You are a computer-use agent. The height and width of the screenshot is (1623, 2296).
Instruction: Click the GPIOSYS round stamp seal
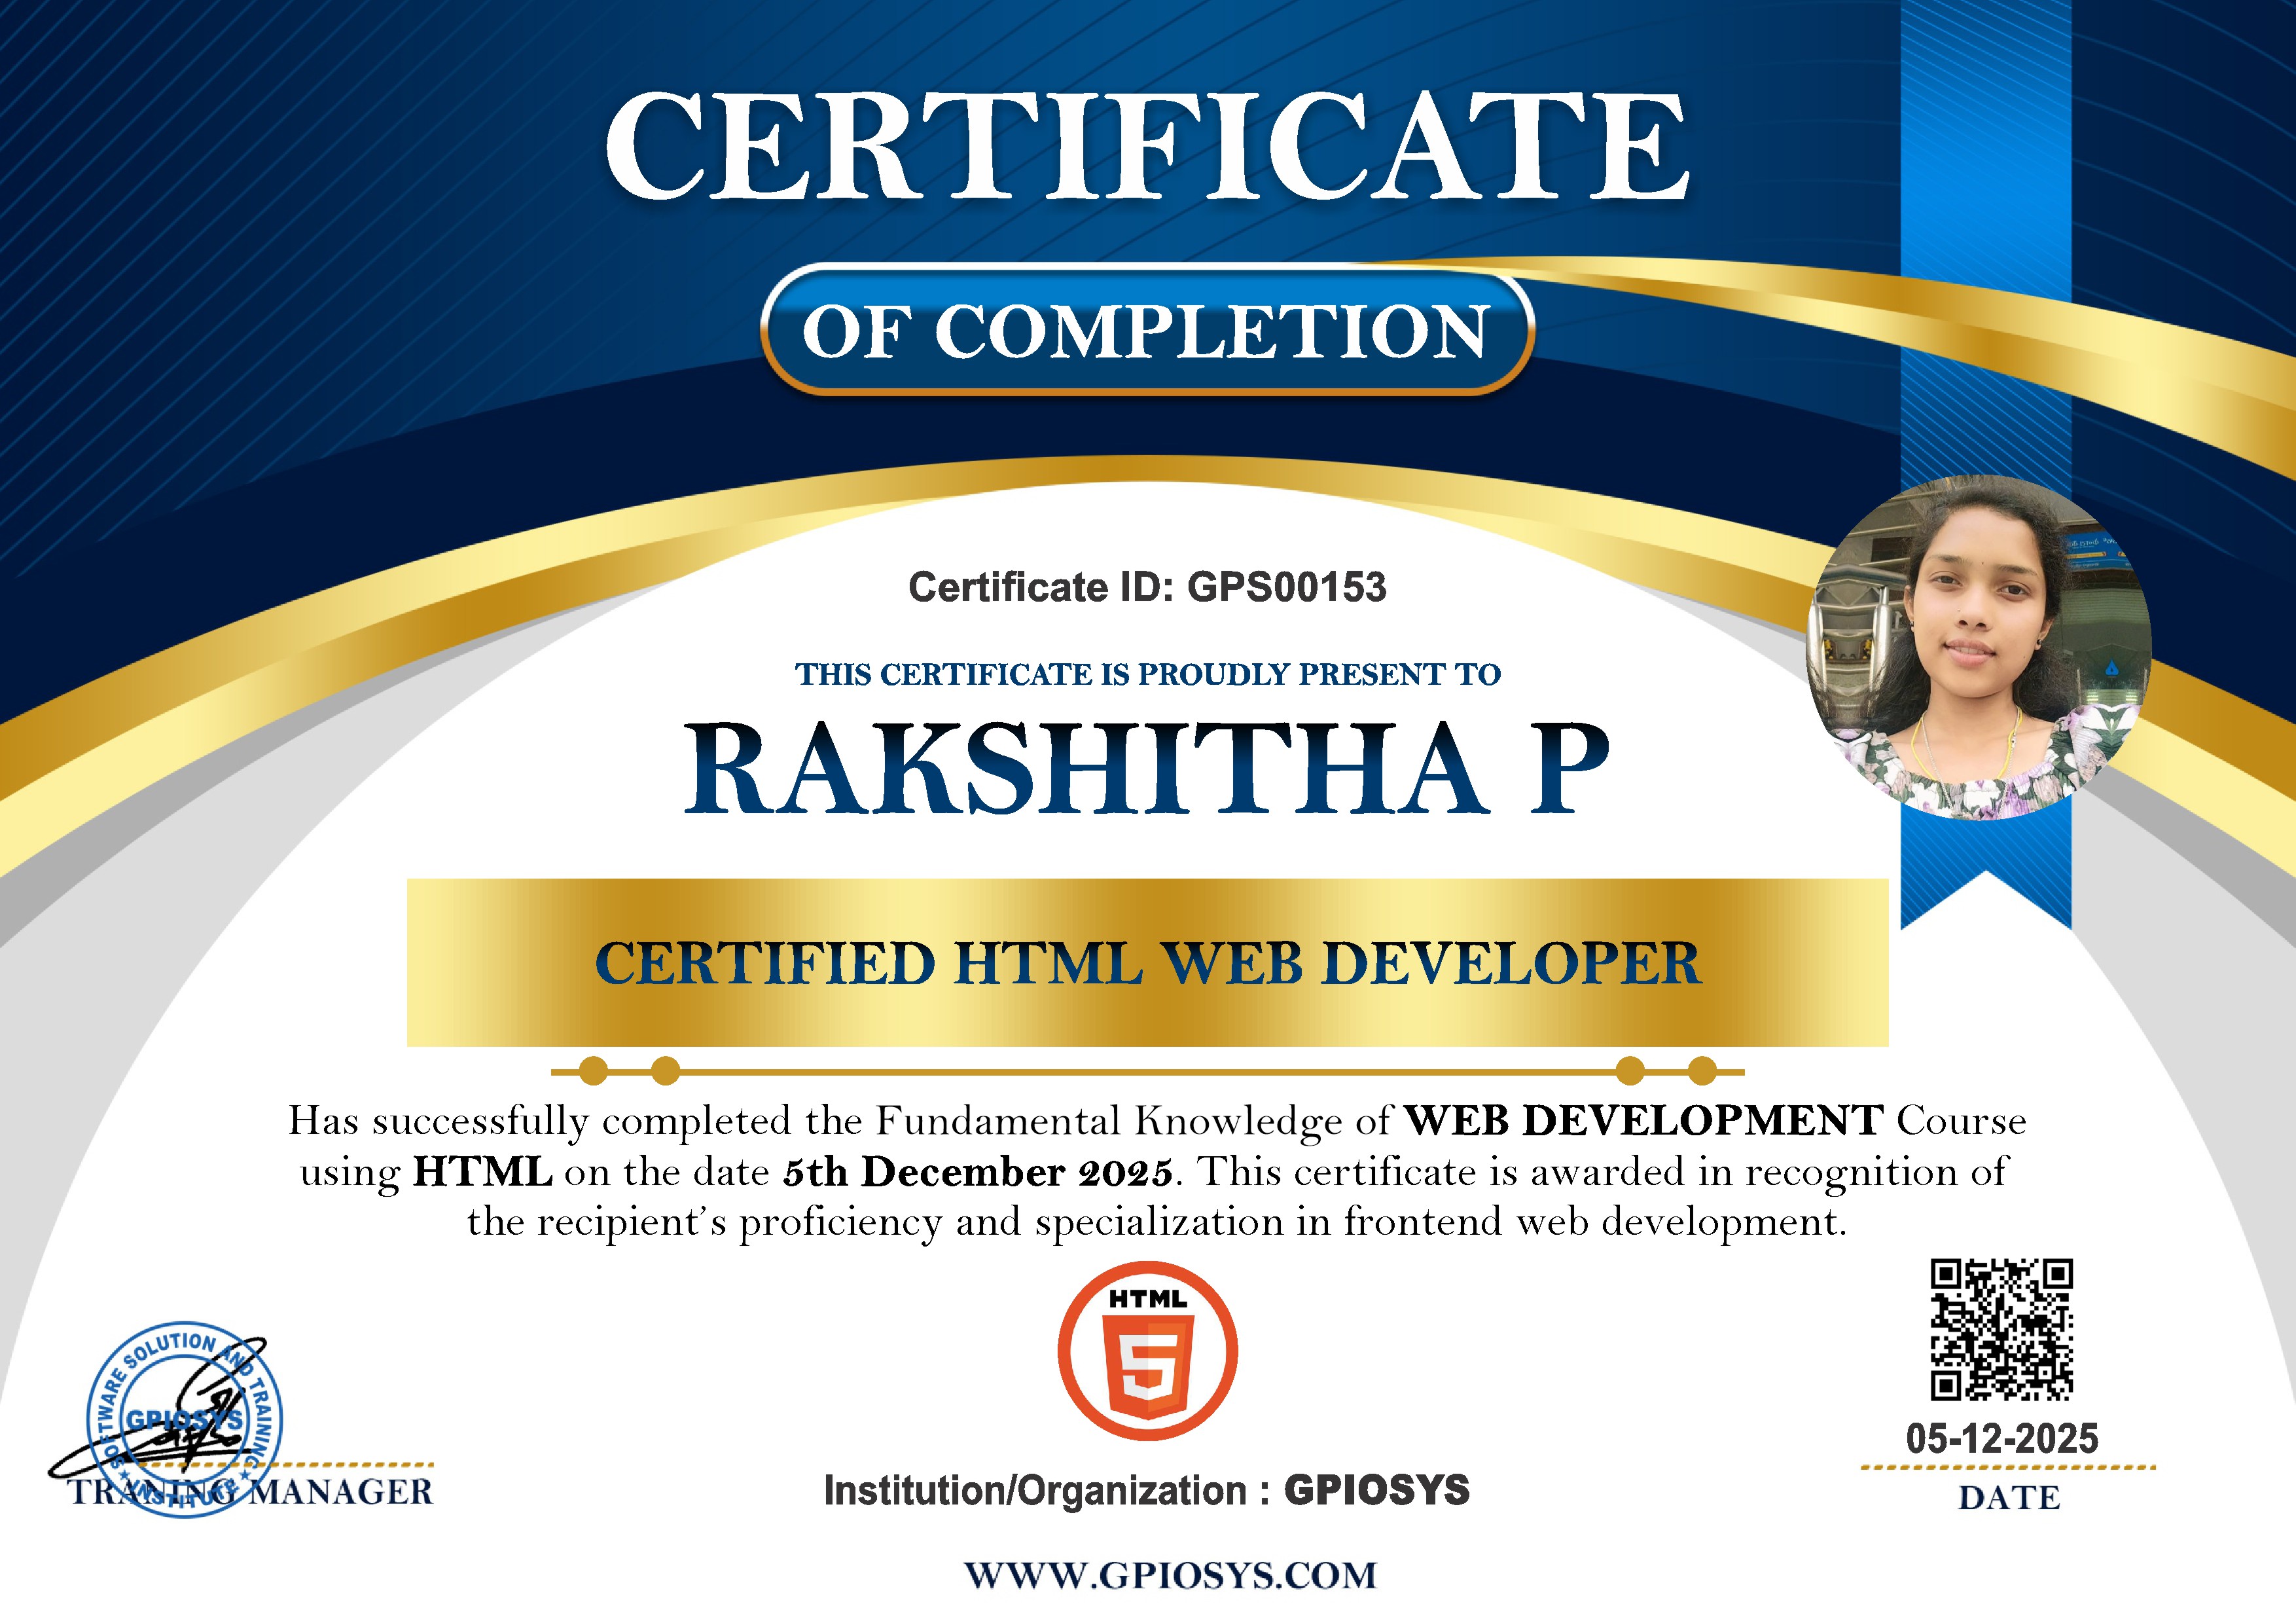point(185,1420)
